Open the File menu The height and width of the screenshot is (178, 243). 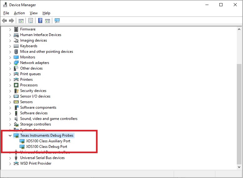(6, 13)
